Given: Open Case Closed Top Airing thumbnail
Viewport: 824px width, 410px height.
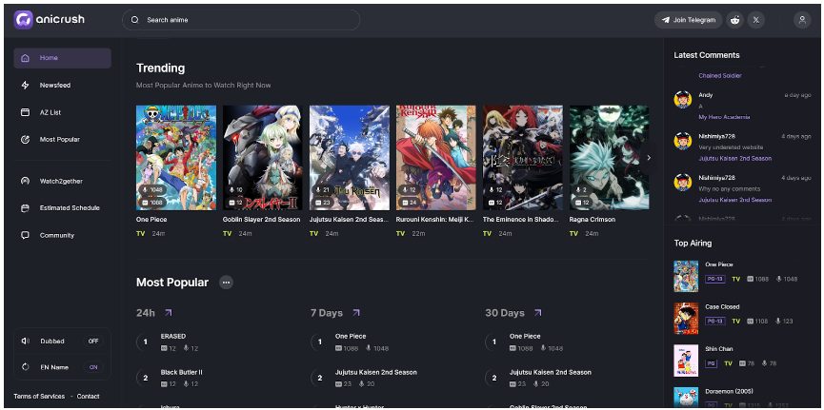Looking at the screenshot, I should click(686, 318).
